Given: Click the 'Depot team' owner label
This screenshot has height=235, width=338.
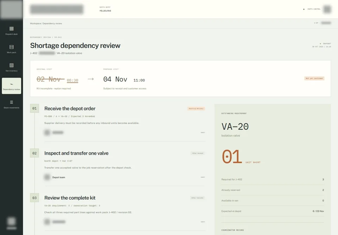Looking at the screenshot, I should (x=59, y=177).
